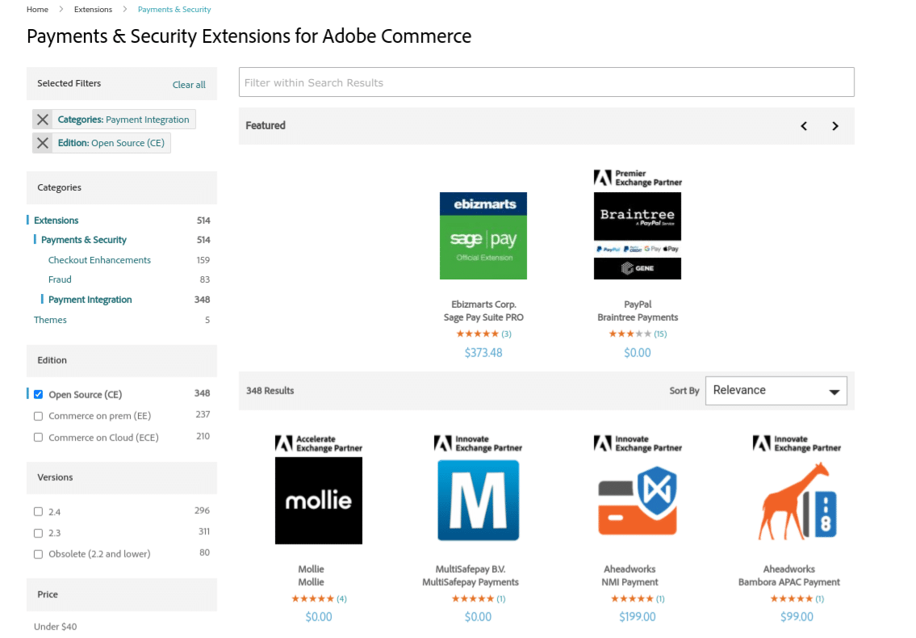Select the Checkout Enhancements category

99,260
